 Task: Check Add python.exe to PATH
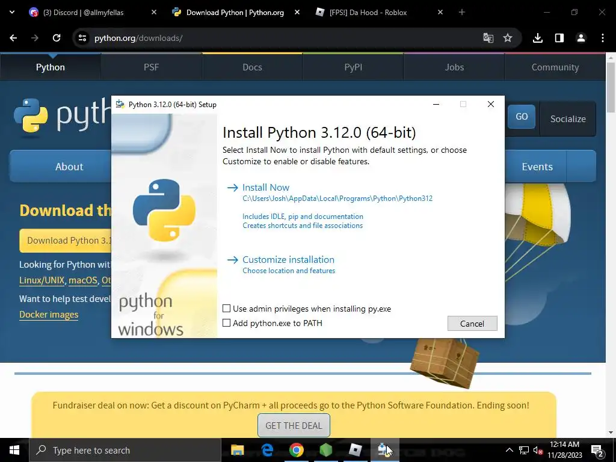(x=226, y=323)
